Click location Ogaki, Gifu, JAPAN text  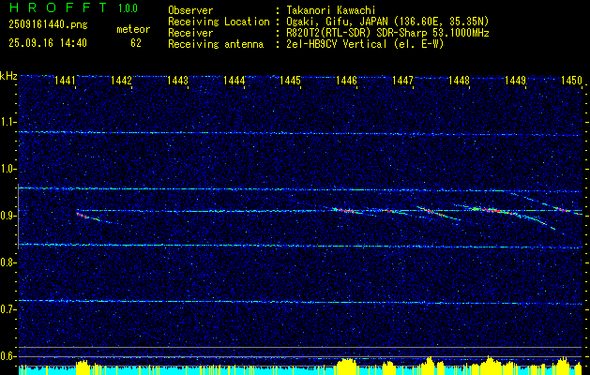[x=387, y=22]
